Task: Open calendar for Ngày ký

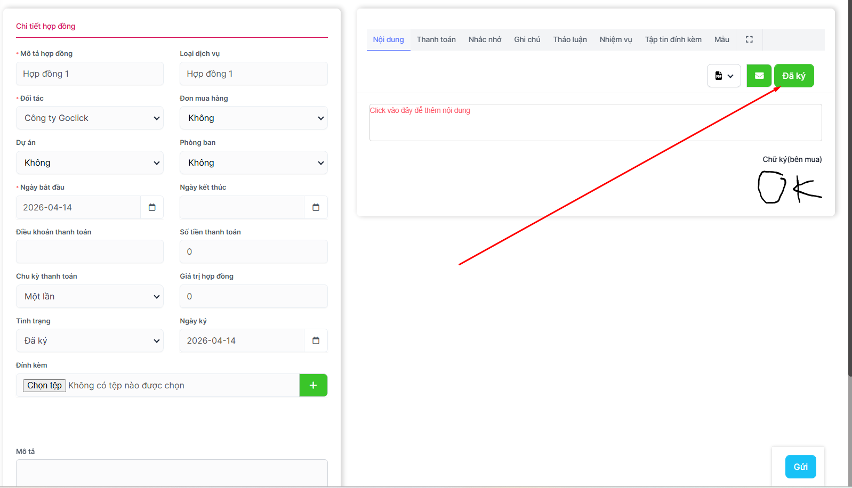Action: (316, 340)
